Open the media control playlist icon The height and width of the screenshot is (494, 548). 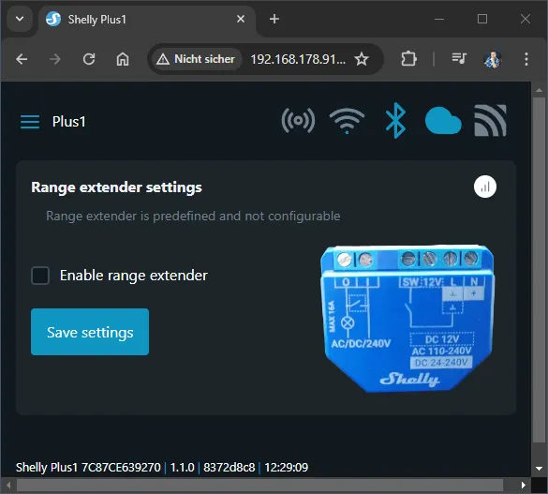[459, 59]
